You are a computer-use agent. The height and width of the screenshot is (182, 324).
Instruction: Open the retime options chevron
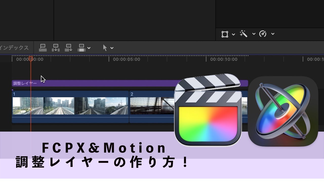(273, 34)
